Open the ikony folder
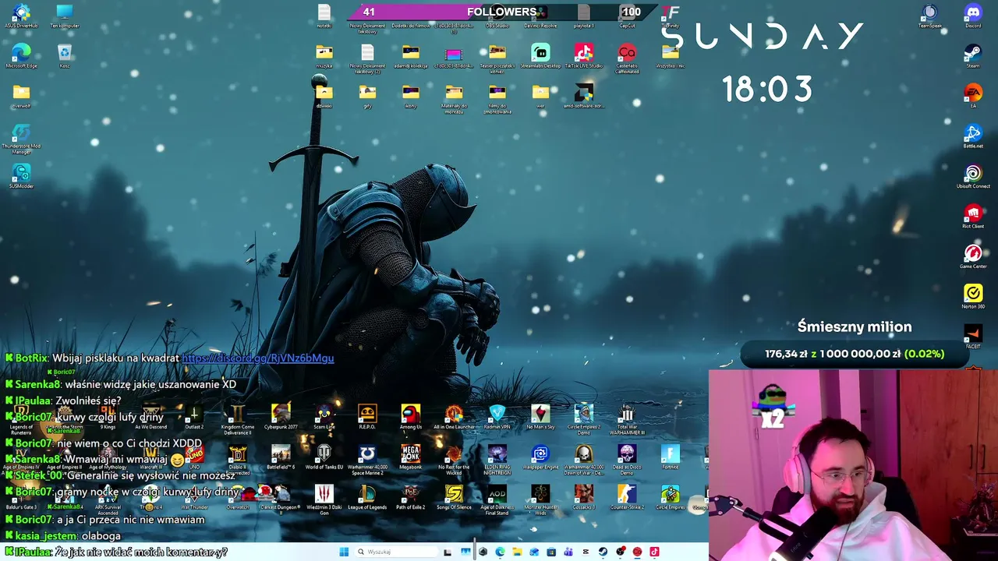Screen dimensions: 998x561 pyautogui.click(x=411, y=96)
